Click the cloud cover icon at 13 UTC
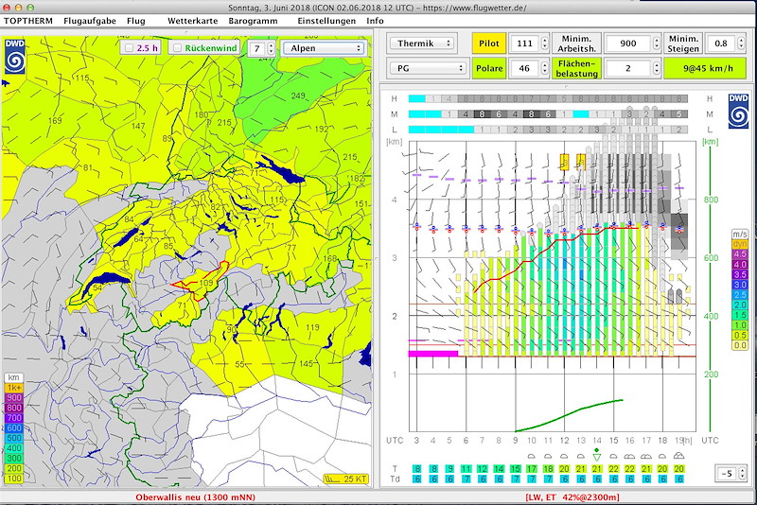This screenshot has width=757, height=505. 581,456
